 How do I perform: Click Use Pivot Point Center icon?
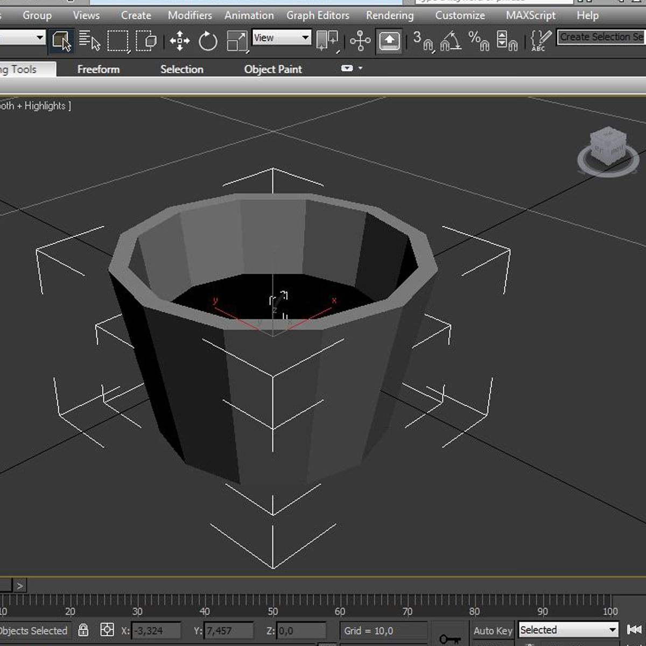click(327, 41)
